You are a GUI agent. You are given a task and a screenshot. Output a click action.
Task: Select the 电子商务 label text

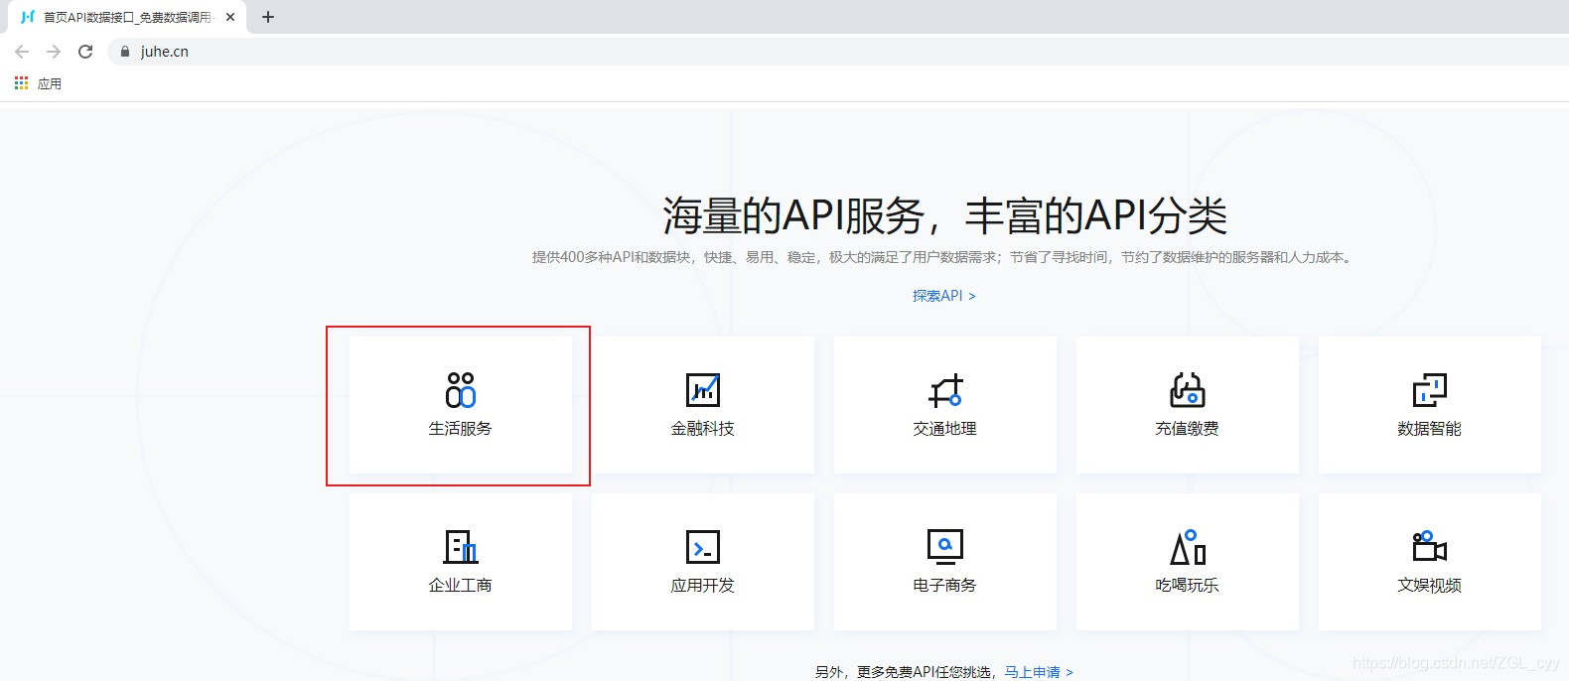pos(945,586)
